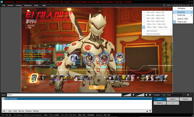Click the monitor icon beside resolution readout
194x117 pixels.
[164, 5]
